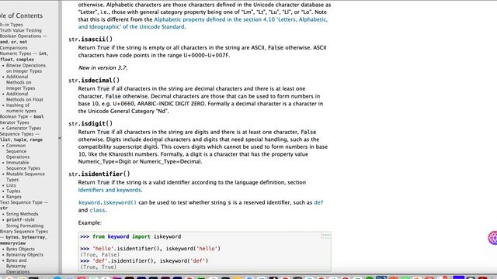Go to 'Truth Value Testing' in sidebar
497x279 pixels.
(21, 30)
